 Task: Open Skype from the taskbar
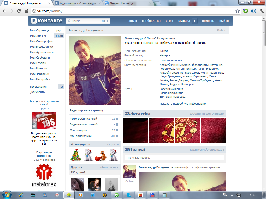pyautogui.click(x=128, y=195)
